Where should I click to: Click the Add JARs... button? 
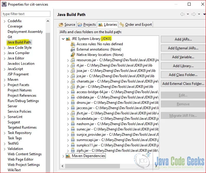183,39
